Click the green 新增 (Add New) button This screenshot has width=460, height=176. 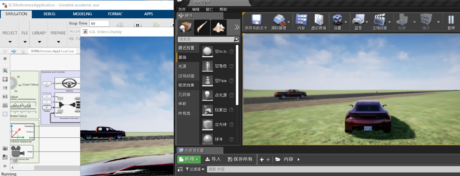(189, 159)
